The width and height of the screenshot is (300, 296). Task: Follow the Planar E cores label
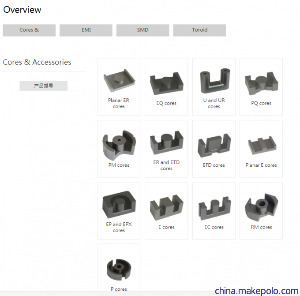point(261,165)
